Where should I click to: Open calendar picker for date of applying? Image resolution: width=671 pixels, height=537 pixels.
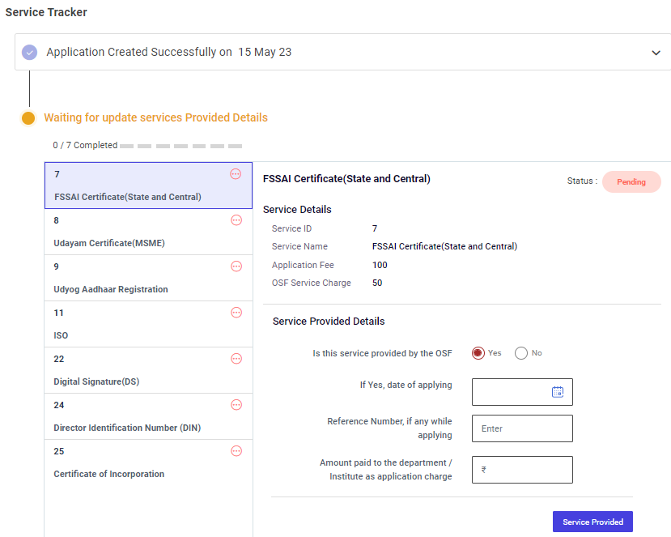tap(558, 392)
